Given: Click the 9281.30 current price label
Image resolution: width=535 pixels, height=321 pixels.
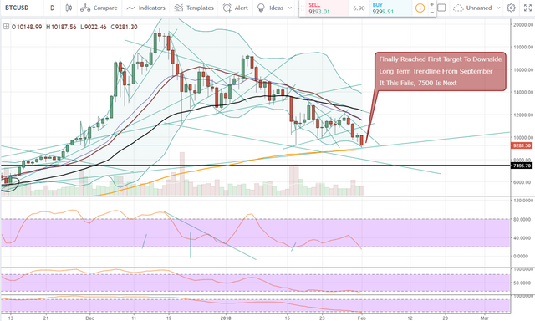Looking at the screenshot, I should [x=522, y=145].
